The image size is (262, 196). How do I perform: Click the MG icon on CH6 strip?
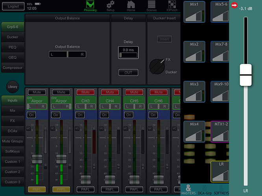(x=150, y=129)
